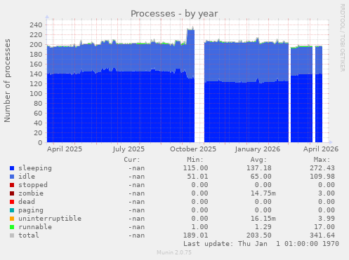
Task: Click the idle legend color swatch
Action: coord(12,177)
